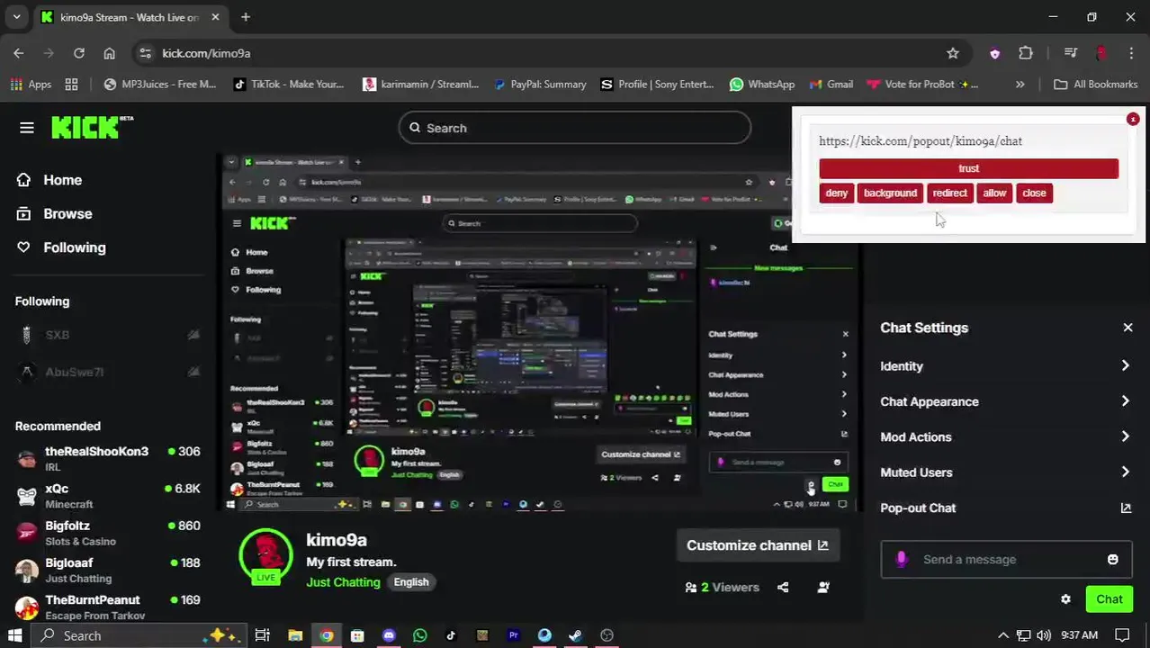Show hidden system tray icons

click(1003, 635)
